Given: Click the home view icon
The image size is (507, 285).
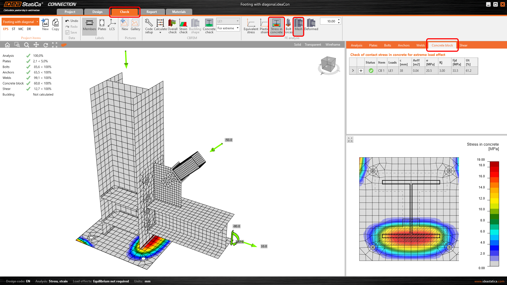Looking at the screenshot, I should tap(7, 45).
